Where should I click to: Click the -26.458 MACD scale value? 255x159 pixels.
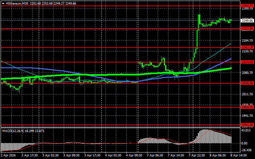coord(247,150)
